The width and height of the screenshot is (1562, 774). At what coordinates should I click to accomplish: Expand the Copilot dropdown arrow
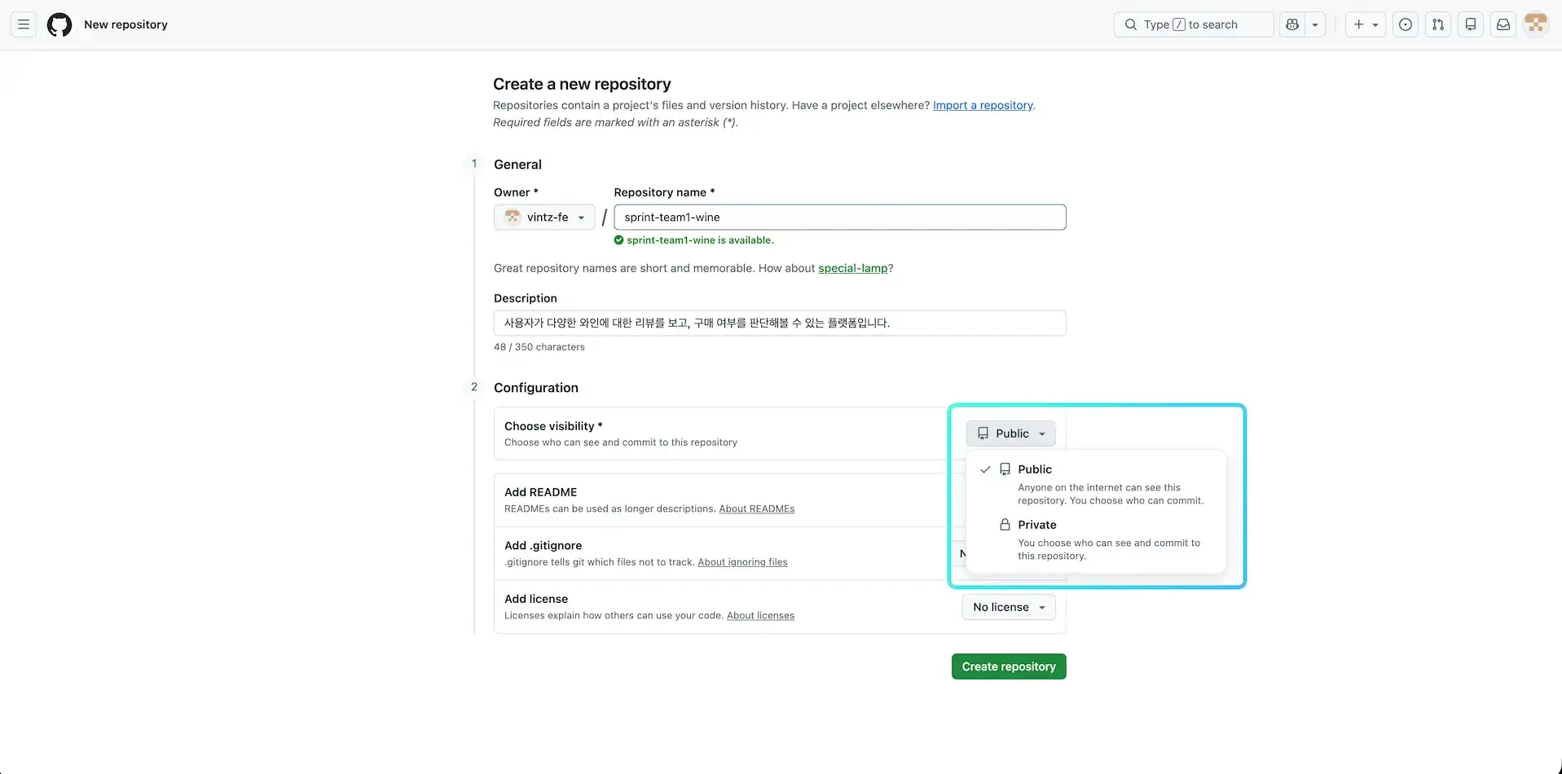click(1315, 24)
